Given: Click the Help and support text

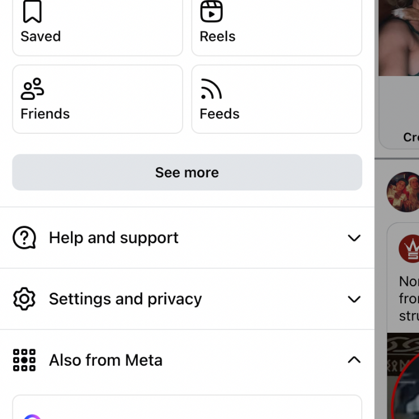Looking at the screenshot, I should tap(113, 238).
